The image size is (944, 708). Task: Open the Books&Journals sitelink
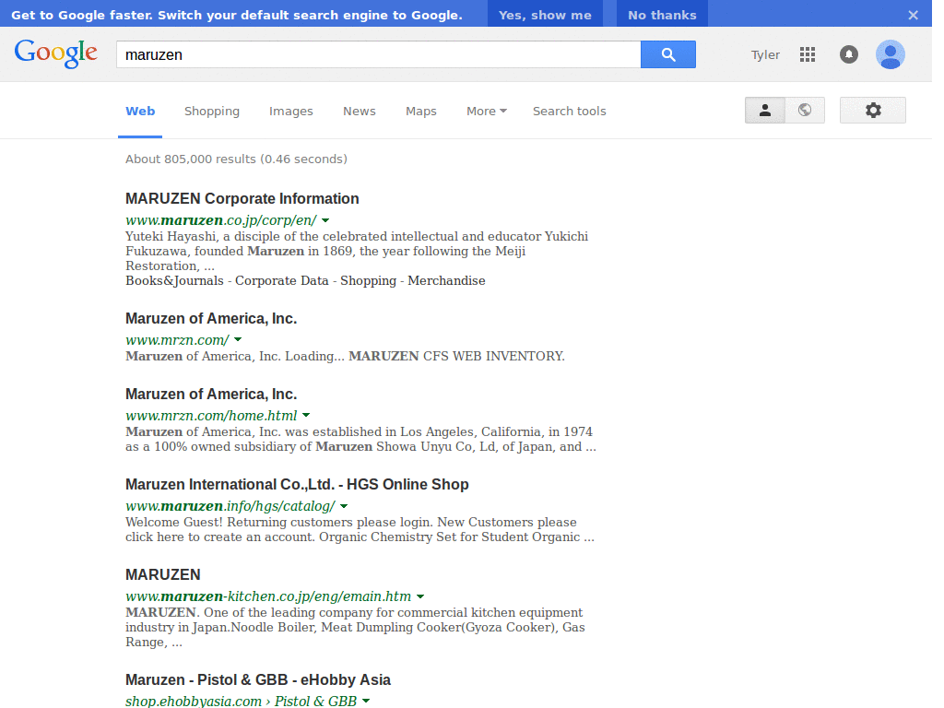pyautogui.click(x=174, y=280)
